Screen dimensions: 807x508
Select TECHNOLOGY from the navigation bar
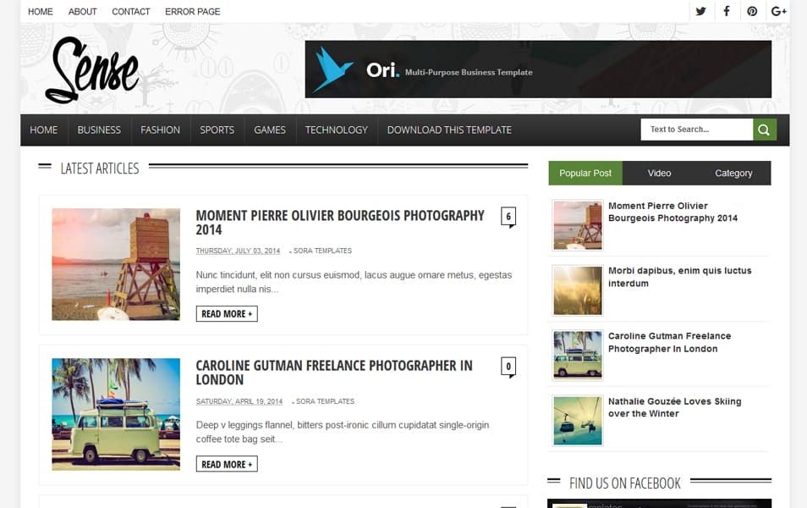[336, 130]
